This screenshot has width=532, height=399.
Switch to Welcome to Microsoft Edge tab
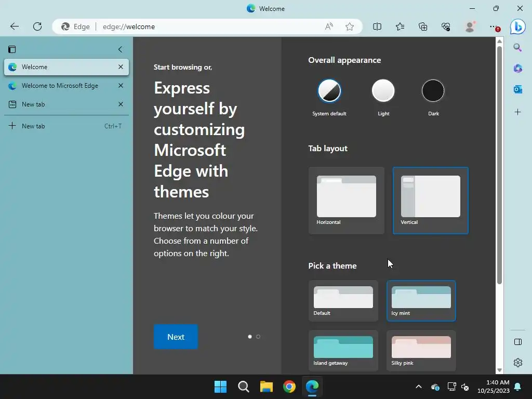pyautogui.click(x=66, y=86)
